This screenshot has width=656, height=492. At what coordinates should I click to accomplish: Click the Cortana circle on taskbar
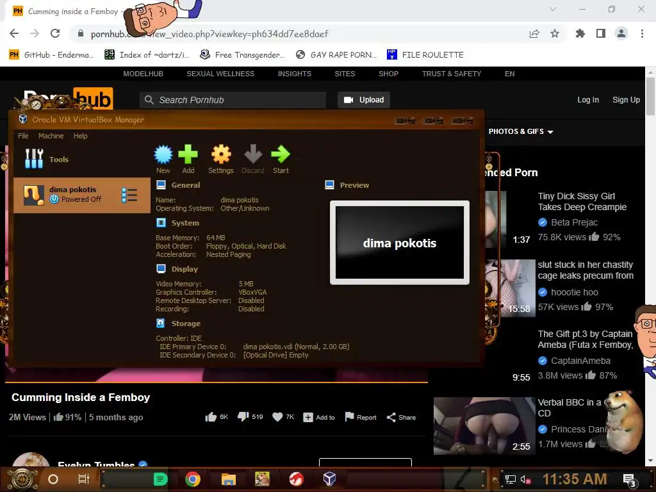tap(53, 479)
